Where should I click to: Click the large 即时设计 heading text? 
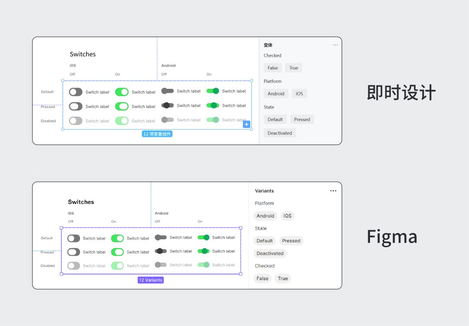coord(401,92)
